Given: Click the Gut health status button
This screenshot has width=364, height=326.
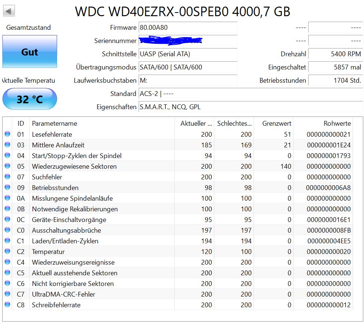Looking at the screenshot, I should 30,51.
